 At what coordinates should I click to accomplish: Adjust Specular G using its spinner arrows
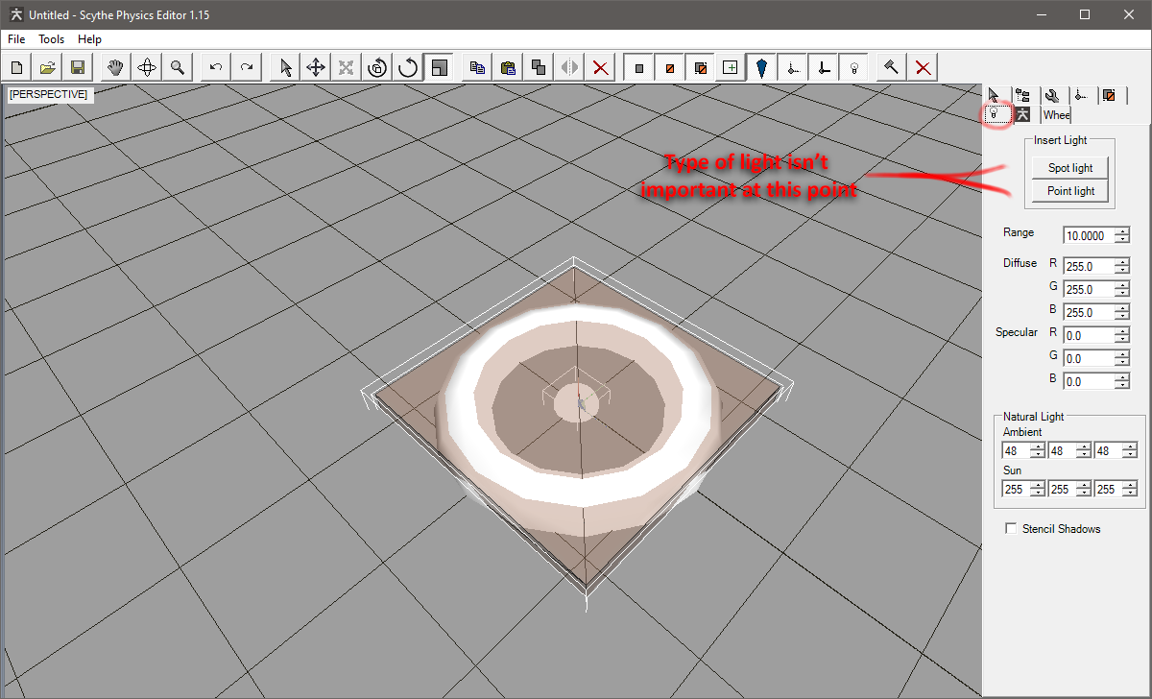[x=1122, y=358]
